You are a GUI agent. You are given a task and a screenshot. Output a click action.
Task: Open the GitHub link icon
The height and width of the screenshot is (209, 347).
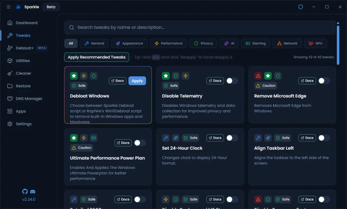point(25,191)
